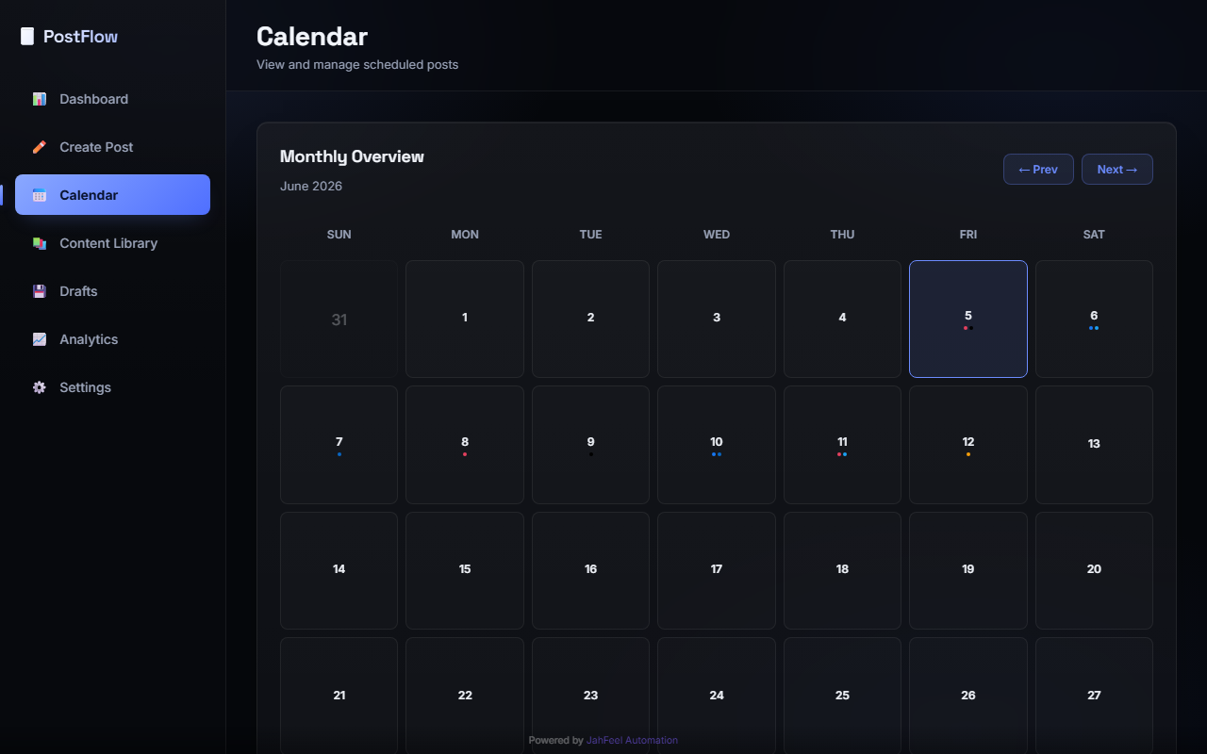Click the PostFlow brand name
This screenshot has height=754, width=1207.
point(81,37)
